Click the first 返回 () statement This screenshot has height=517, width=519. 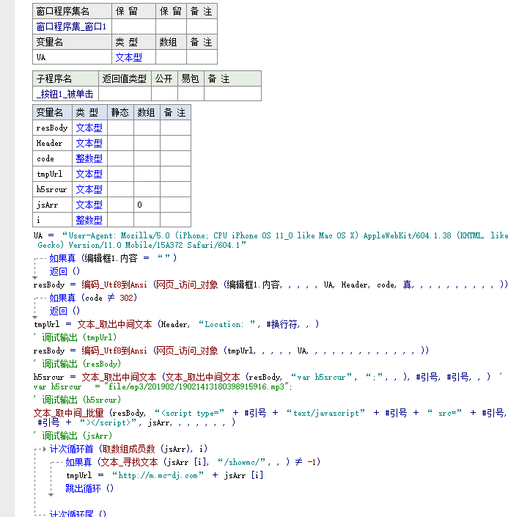[x=65, y=271]
